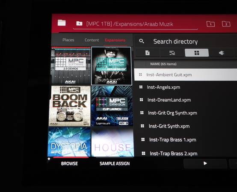237x192 pixels.
Task: Open the browser folder icon in header
Action: (62, 23)
